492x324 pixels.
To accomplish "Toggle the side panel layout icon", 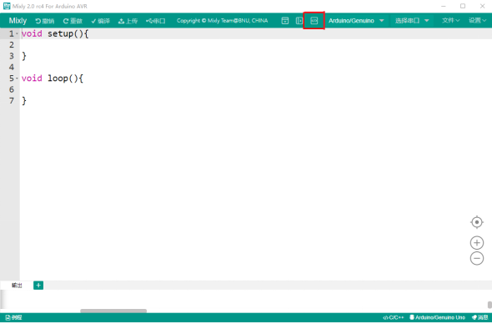I will tap(299, 21).
